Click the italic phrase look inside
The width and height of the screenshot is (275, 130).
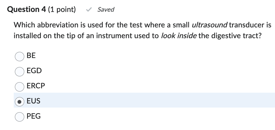click(x=179, y=36)
